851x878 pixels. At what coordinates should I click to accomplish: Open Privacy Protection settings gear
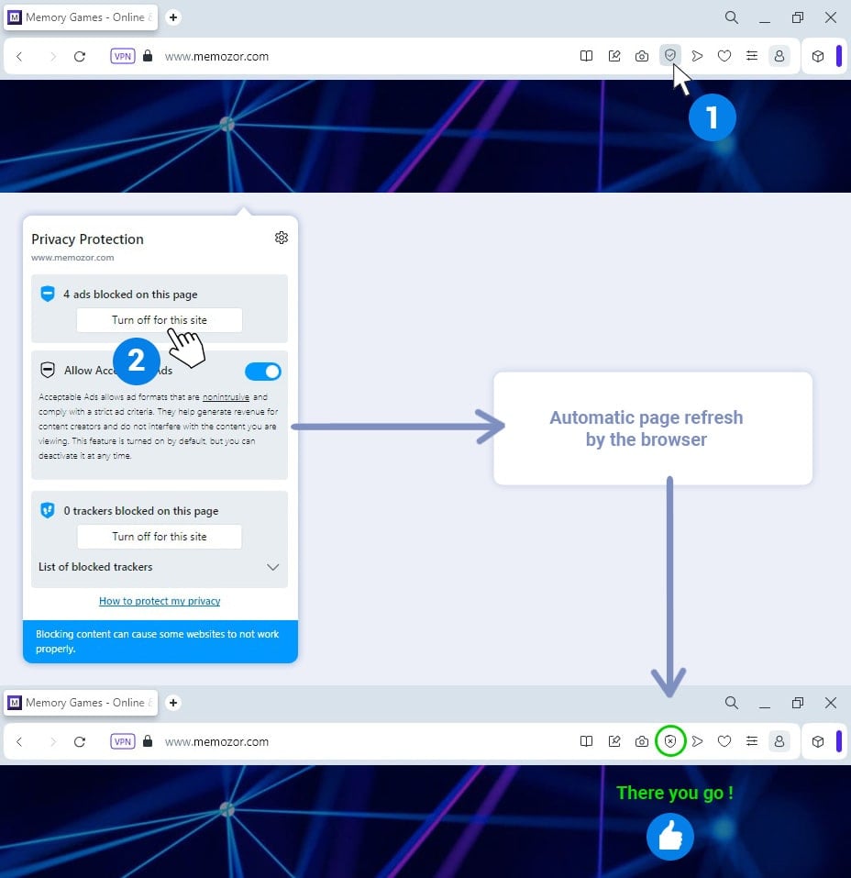tap(282, 238)
